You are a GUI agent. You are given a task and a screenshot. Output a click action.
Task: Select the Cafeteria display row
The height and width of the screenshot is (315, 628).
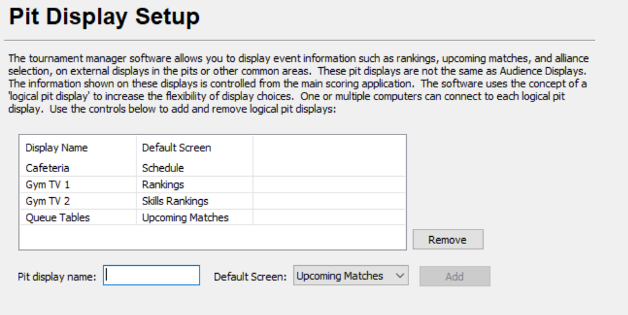(47, 168)
